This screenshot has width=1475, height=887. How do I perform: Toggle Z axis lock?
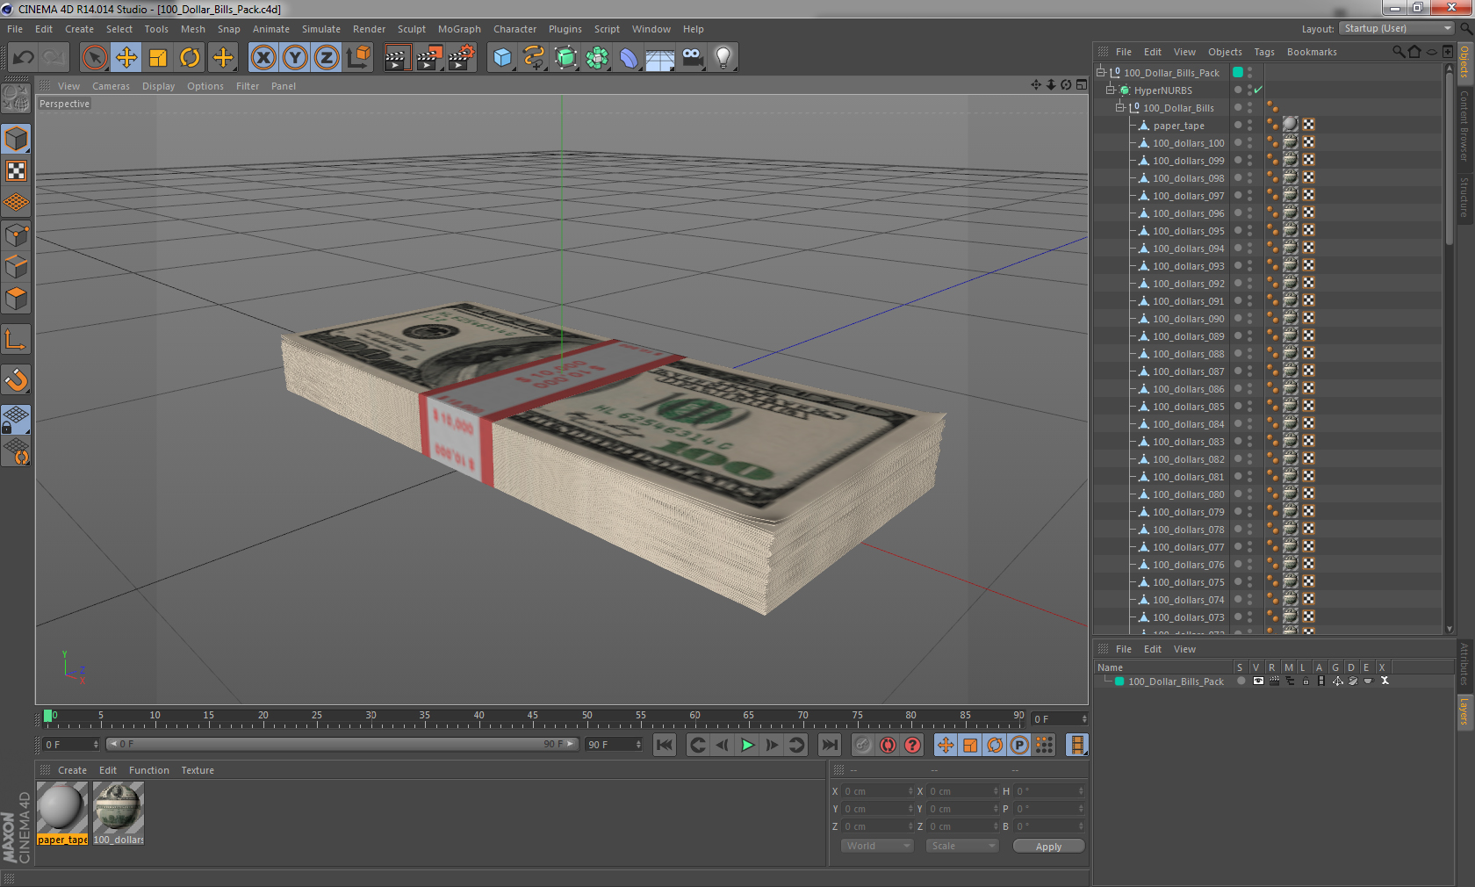pyautogui.click(x=327, y=58)
